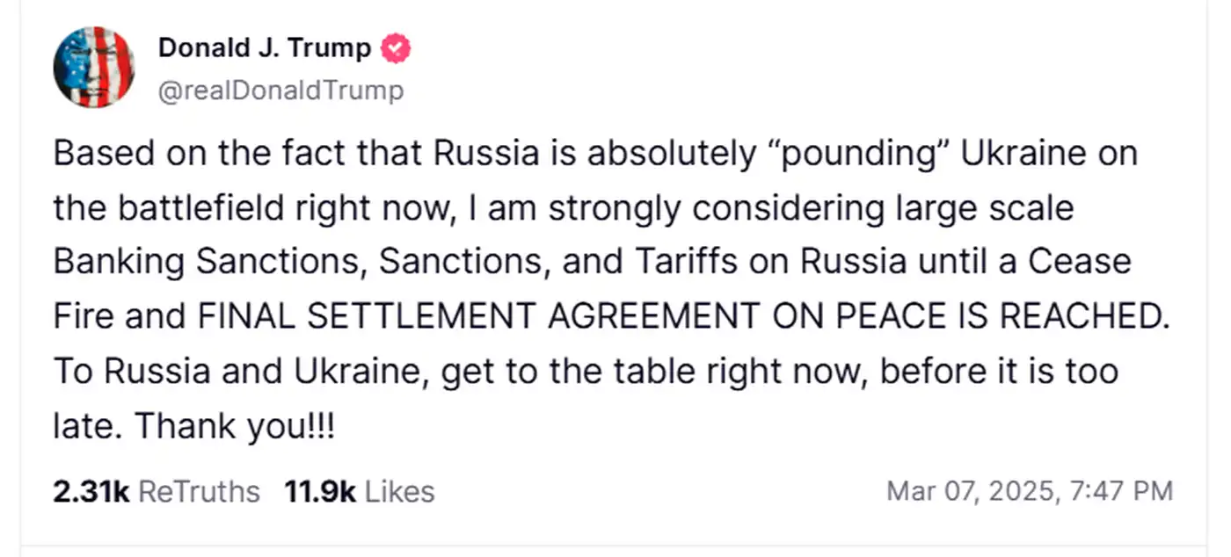Open the Likes label
The image size is (1231, 557).
point(399,491)
